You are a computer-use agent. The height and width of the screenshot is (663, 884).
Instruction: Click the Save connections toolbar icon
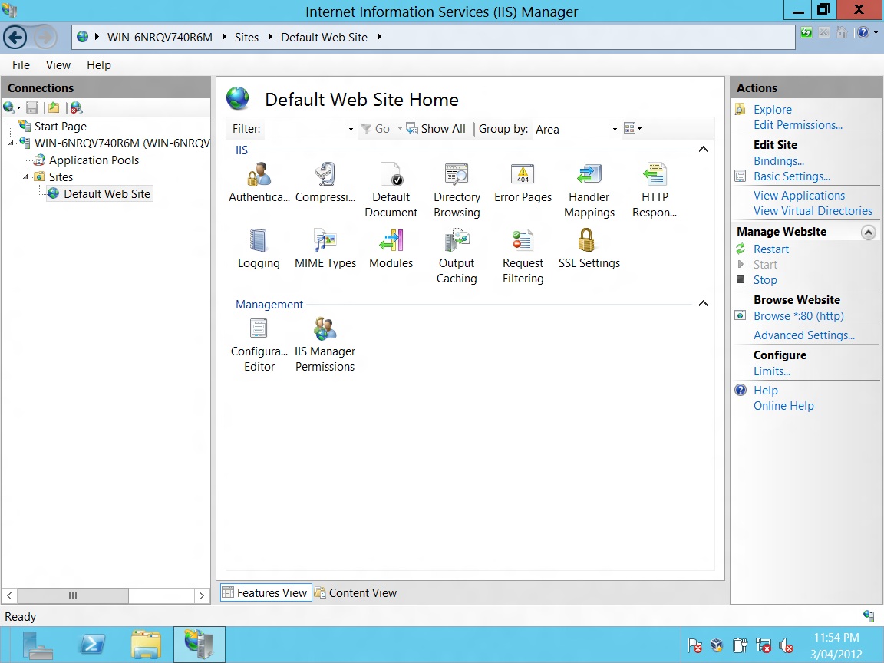point(32,107)
